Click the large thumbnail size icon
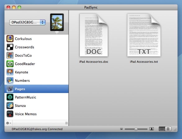The height and width of the screenshot is (139, 182). click(x=152, y=129)
